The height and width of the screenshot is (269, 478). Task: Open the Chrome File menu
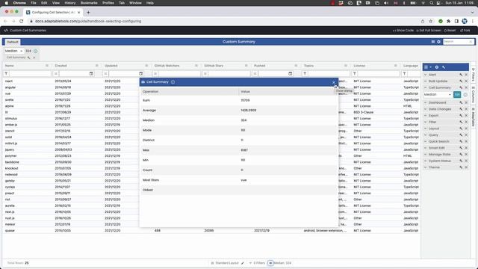(x=33, y=3)
